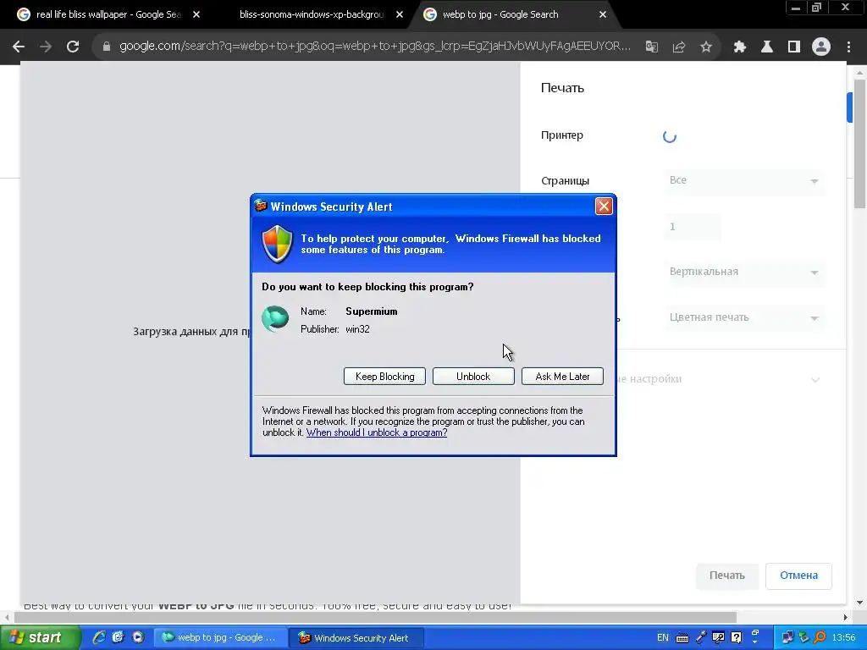Restore the browser window size
This screenshot has height=650, width=867.
point(817,7)
